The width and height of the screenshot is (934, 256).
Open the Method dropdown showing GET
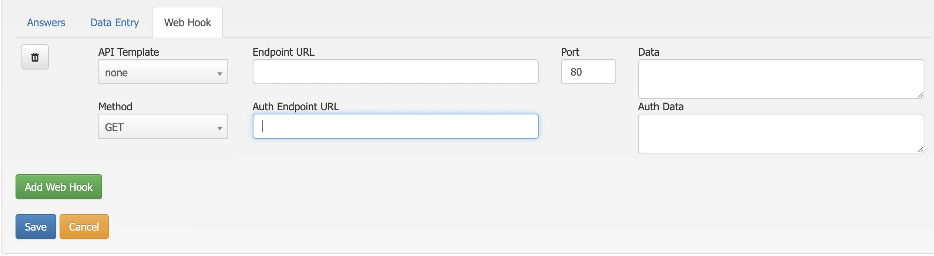coord(162,127)
